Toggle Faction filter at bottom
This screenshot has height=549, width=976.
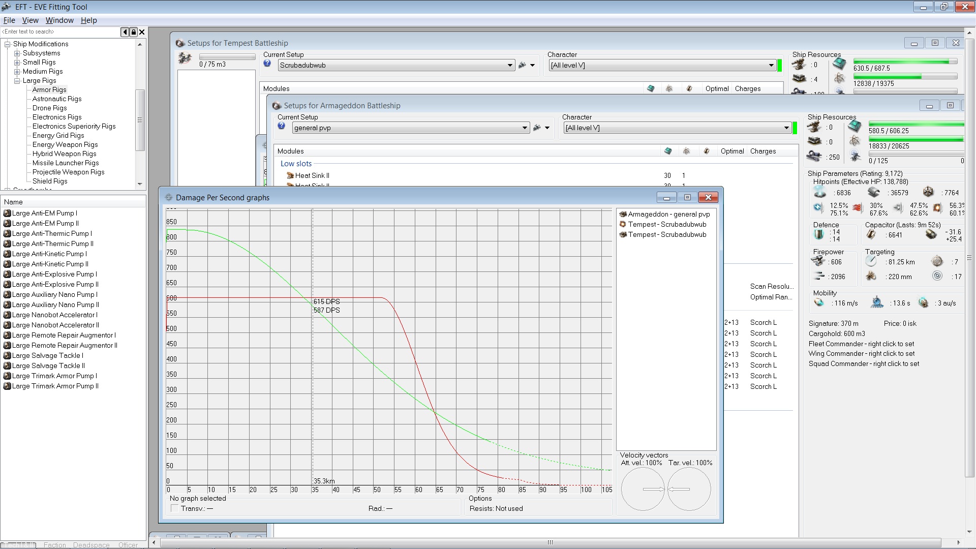54,545
